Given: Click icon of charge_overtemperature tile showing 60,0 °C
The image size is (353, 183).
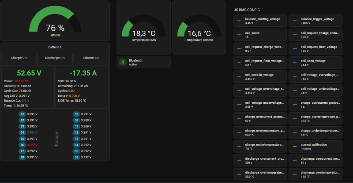Looking at the screenshot, I should 239,132.
